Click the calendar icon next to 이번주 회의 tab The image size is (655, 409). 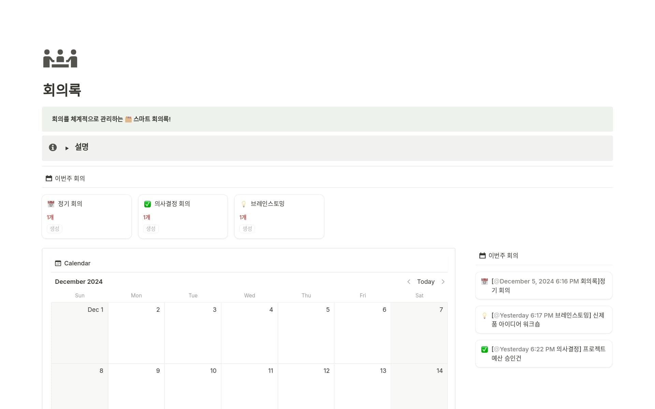(49, 178)
